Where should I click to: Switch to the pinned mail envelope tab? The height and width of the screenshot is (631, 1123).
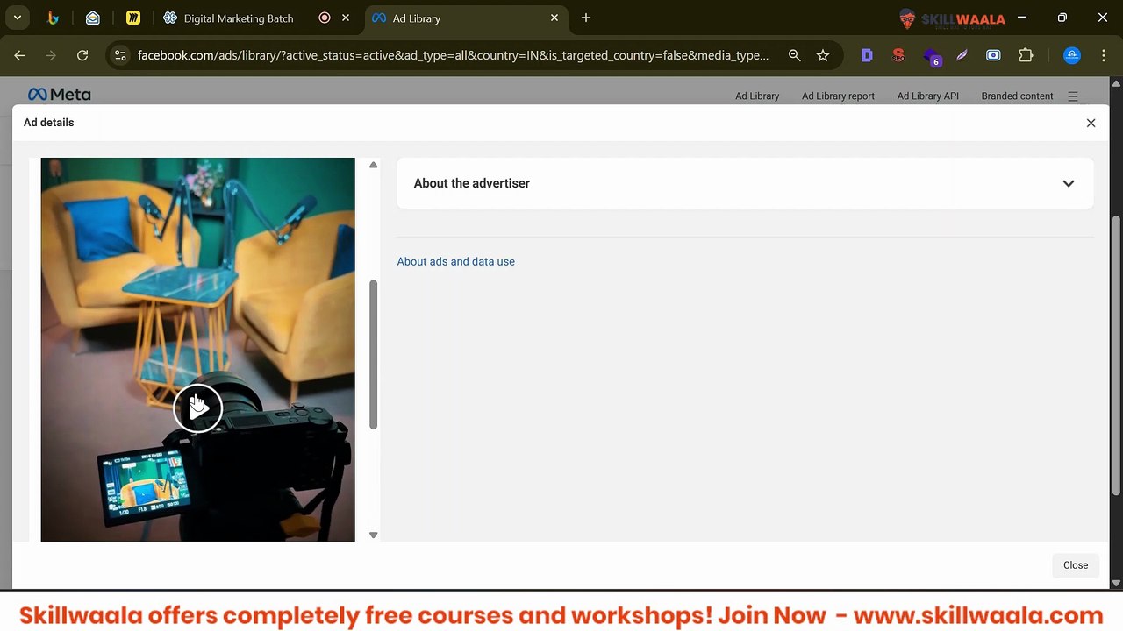tap(93, 18)
